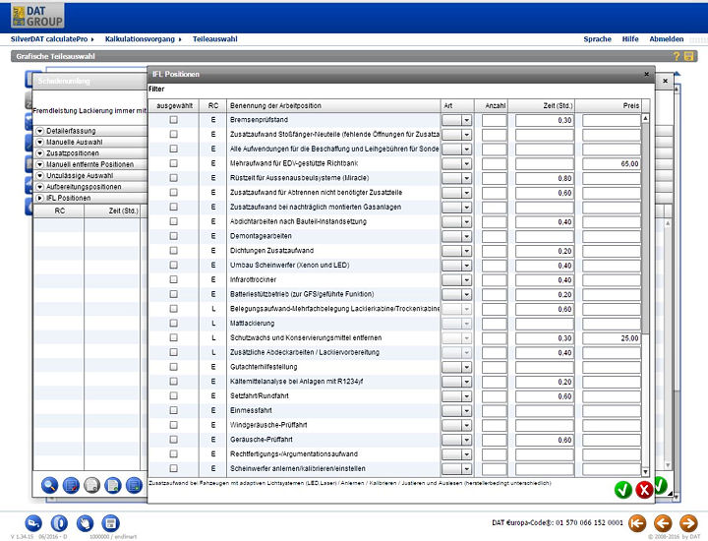Expand the Aufbereitungspositionen section
This screenshot has height=541, width=708.
coord(39,187)
